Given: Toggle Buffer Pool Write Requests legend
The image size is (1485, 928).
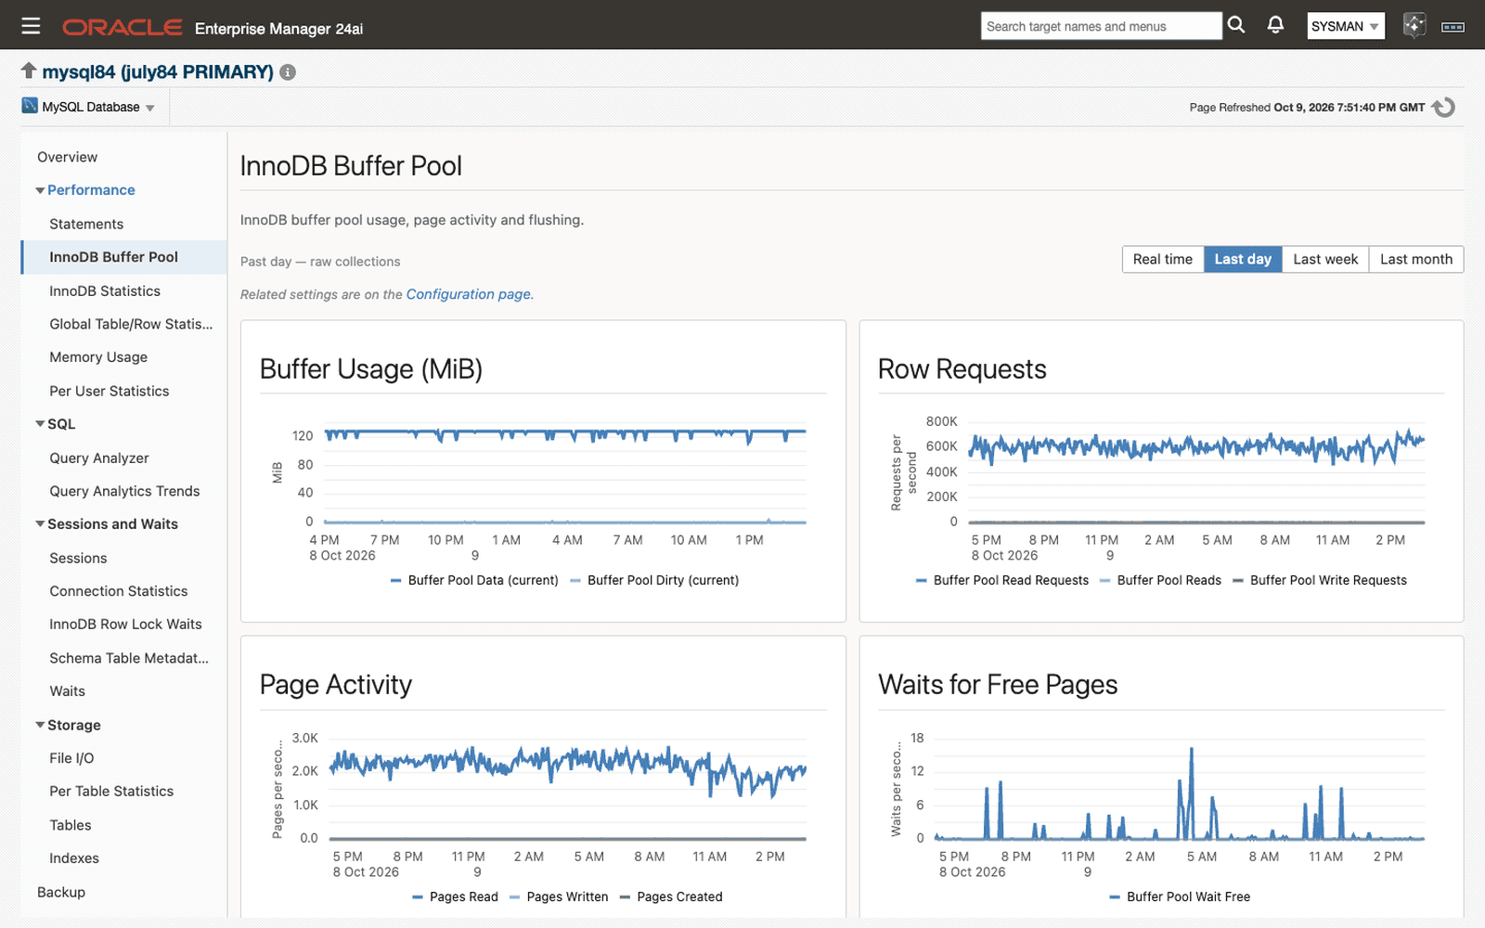Looking at the screenshot, I should pyautogui.click(x=1319, y=580).
